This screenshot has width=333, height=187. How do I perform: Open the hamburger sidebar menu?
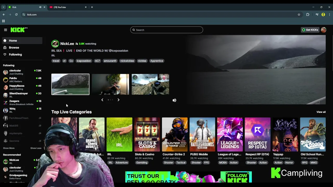(x=5, y=30)
